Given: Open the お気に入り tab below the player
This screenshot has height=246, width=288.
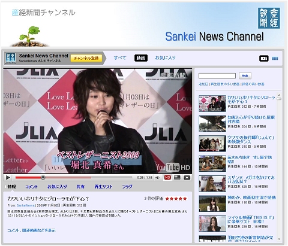Looking at the screenshot, I should [57, 187].
